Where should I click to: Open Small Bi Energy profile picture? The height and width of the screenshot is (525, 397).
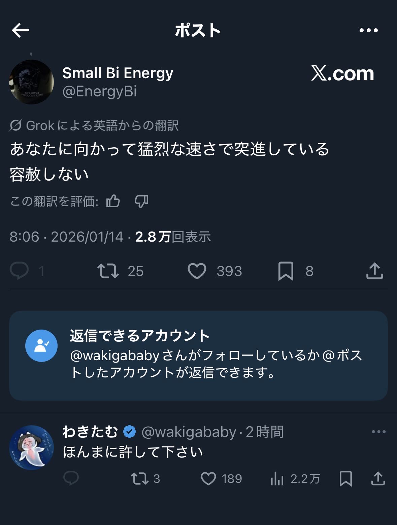coord(31,82)
